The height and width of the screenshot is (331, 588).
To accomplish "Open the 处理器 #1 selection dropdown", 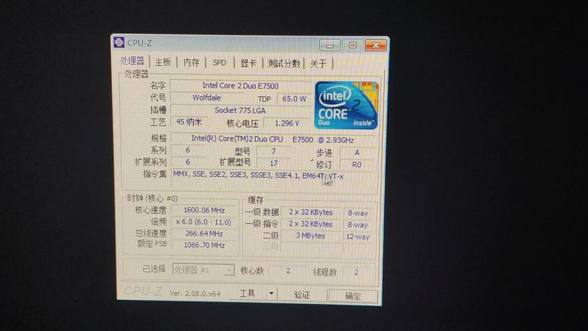I will click(204, 269).
